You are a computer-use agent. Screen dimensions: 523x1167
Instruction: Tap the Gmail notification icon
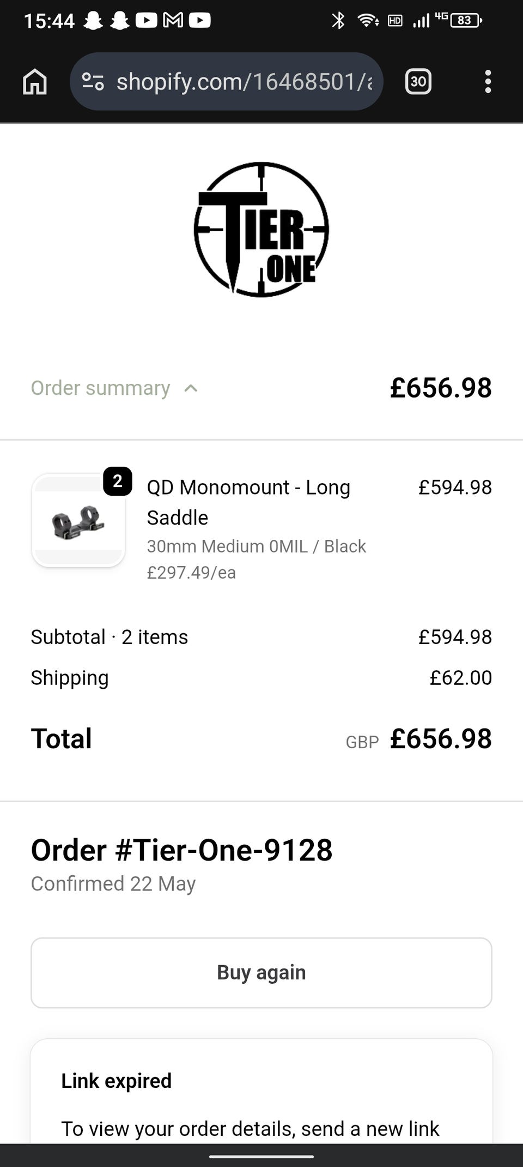point(173,21)
